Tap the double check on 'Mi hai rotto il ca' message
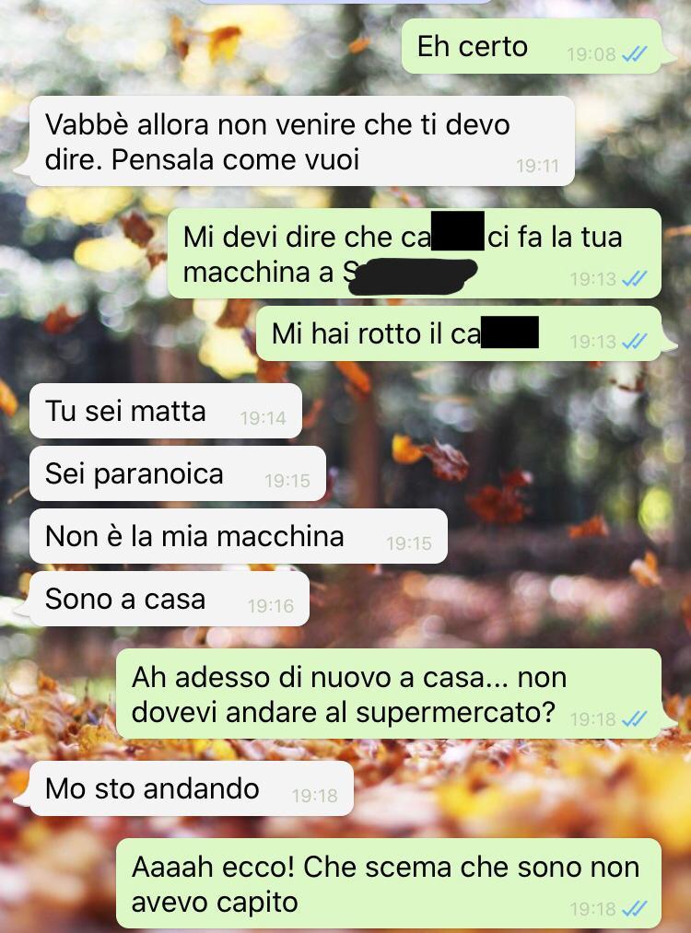 click(x=634, y=342)
